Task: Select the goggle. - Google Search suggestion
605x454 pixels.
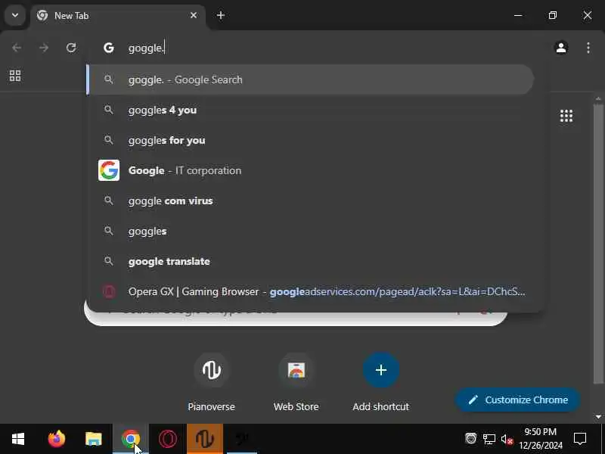Action: [x=311, y=79]
